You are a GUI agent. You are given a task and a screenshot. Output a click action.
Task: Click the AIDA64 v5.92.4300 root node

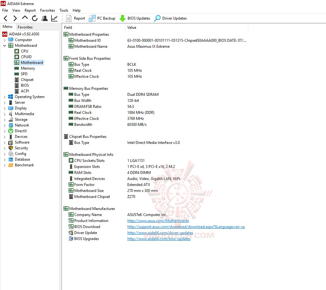pos(24,34)
